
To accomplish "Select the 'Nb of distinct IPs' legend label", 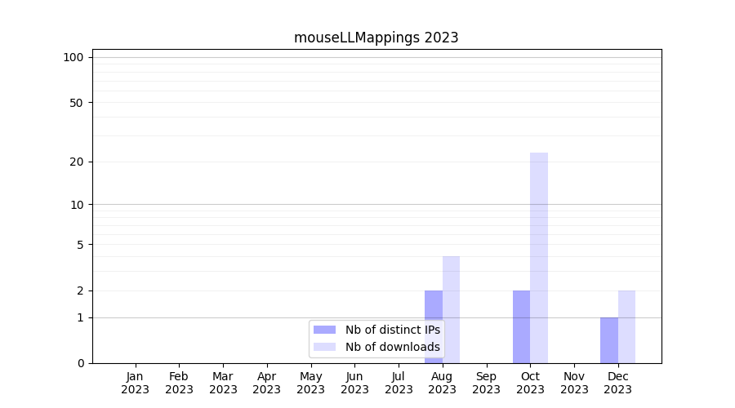I will pos(392,330).
